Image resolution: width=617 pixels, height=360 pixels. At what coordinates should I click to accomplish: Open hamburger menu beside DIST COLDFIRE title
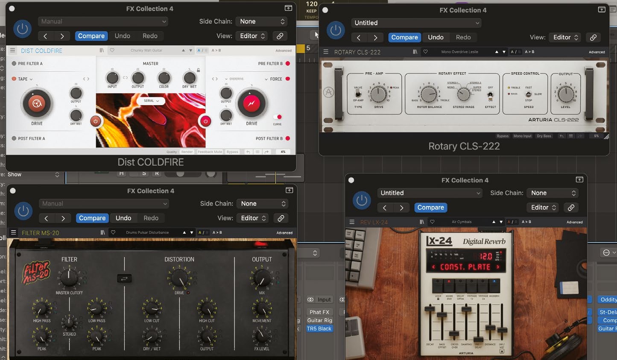point(13,50)
